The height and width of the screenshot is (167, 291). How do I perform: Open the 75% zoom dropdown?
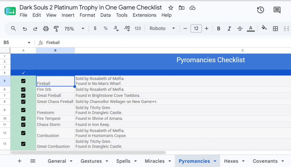click(x=83, y=29)
